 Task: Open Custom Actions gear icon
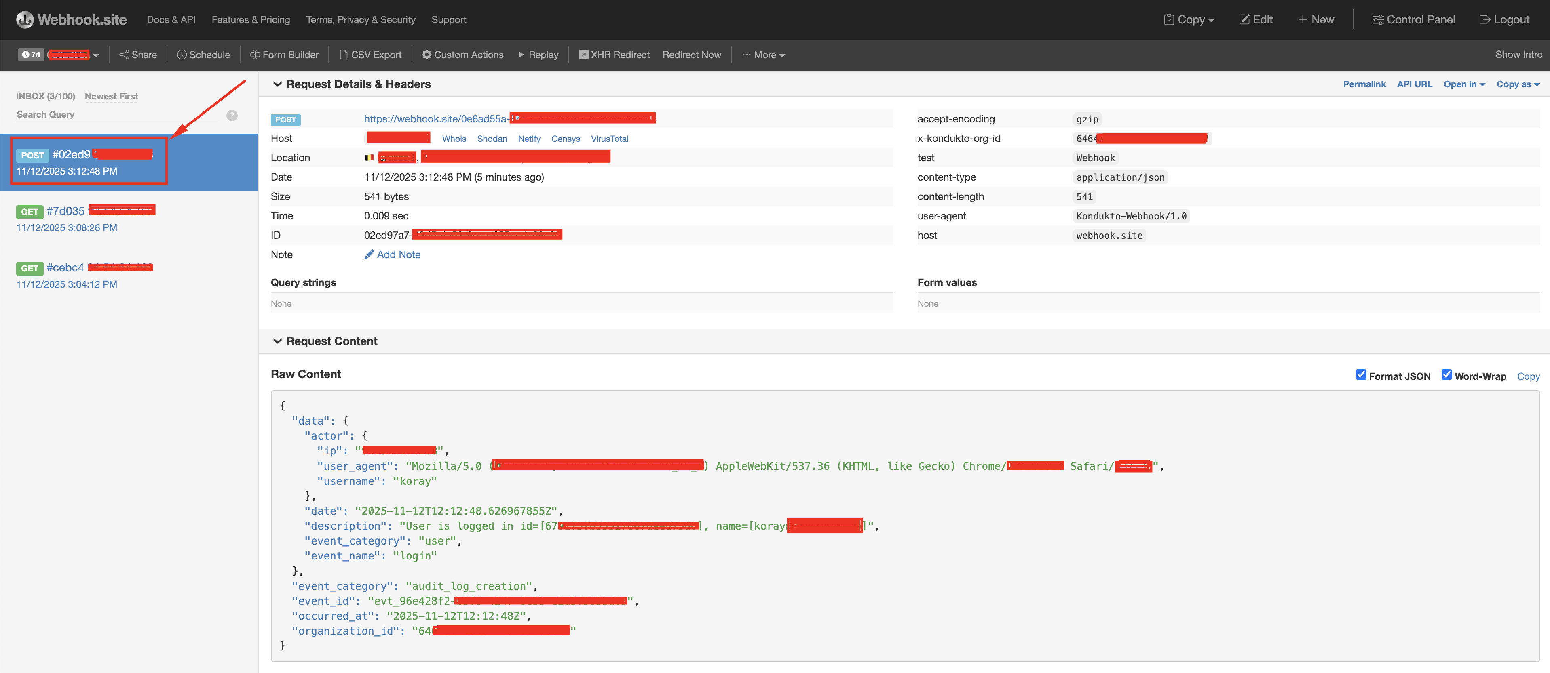[x=427, y=55]
